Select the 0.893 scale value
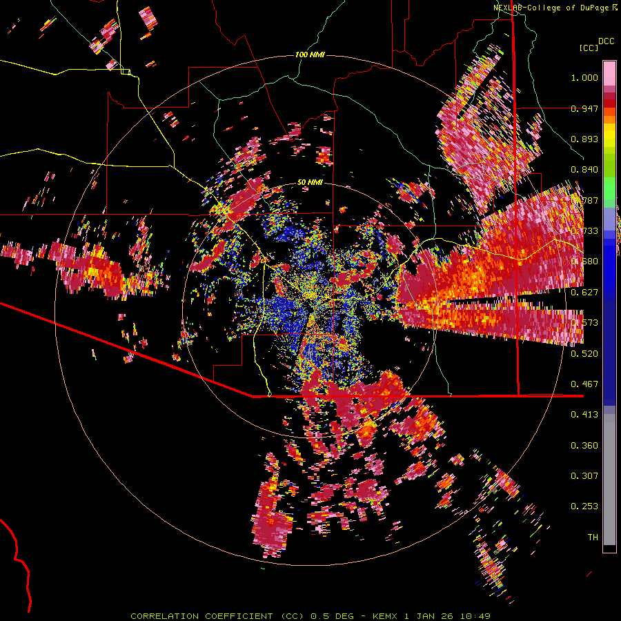This screenshot has height=621, width=621. tap(584, 139)
